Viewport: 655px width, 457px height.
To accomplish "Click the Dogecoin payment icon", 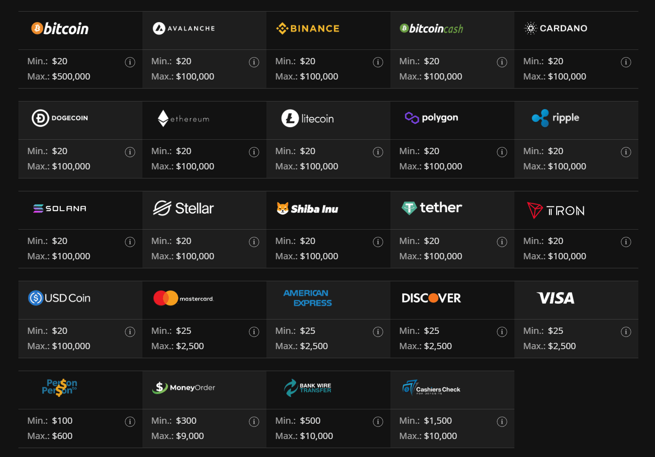I will click(60, 118).
